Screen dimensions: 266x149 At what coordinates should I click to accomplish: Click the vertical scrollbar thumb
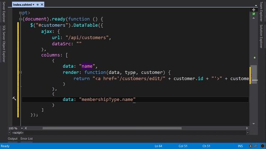click(x=254, y=74)
